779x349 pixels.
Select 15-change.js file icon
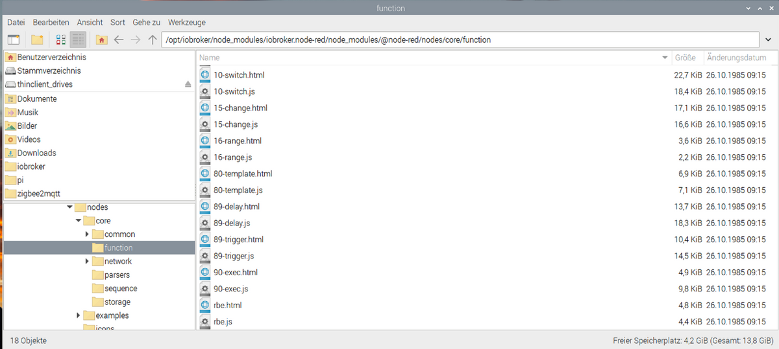pyautogui.click(x=205, y=124)
